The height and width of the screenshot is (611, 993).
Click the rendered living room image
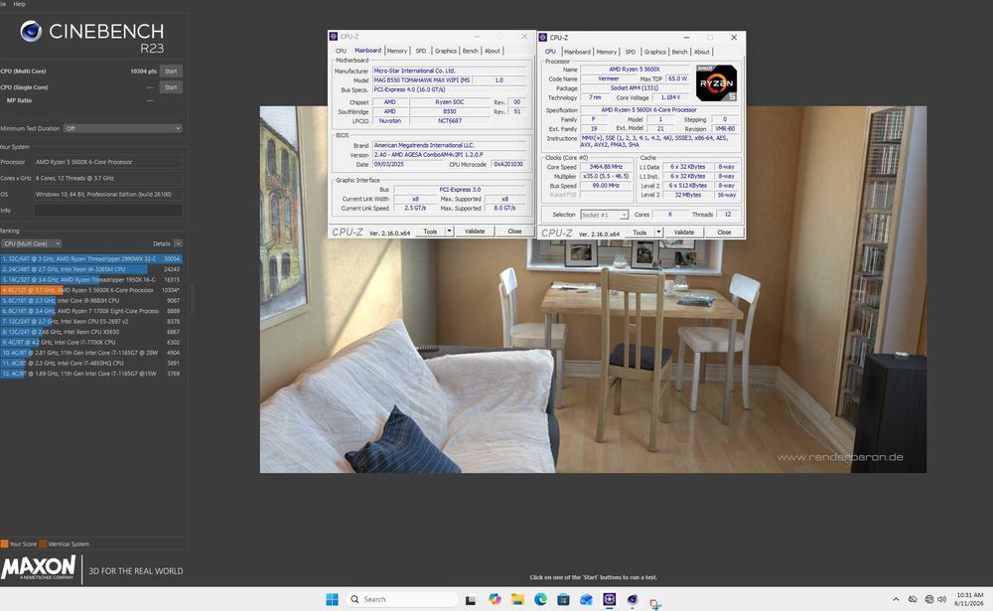pos(593,290)
